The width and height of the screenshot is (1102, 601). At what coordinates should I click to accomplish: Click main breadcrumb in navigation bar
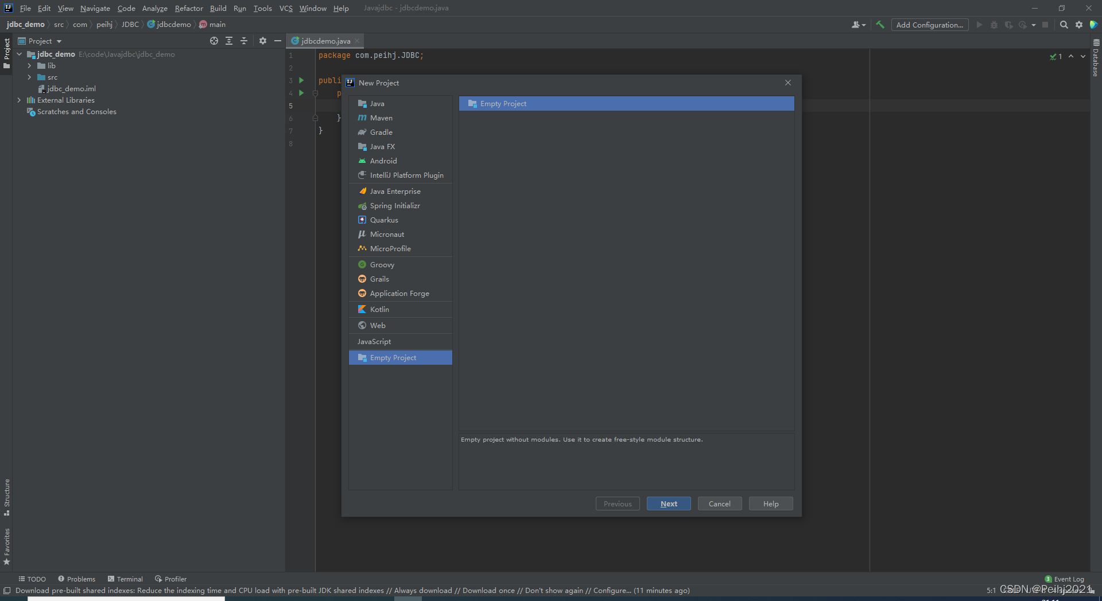(x=212, y=25)
